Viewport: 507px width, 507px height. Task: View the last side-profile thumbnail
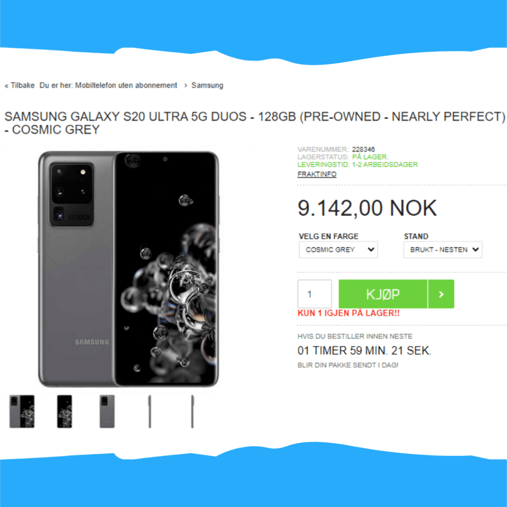[x=192, y=411]
